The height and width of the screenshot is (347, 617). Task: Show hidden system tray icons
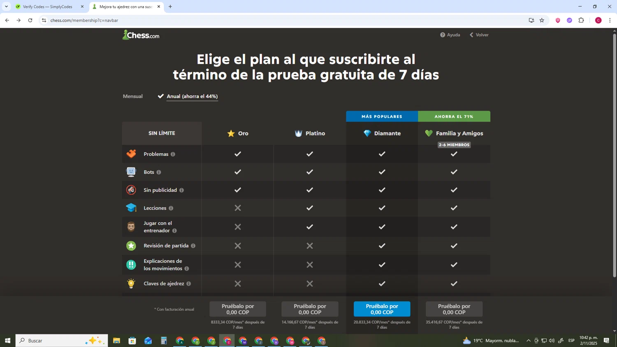[x=529, y=340]
